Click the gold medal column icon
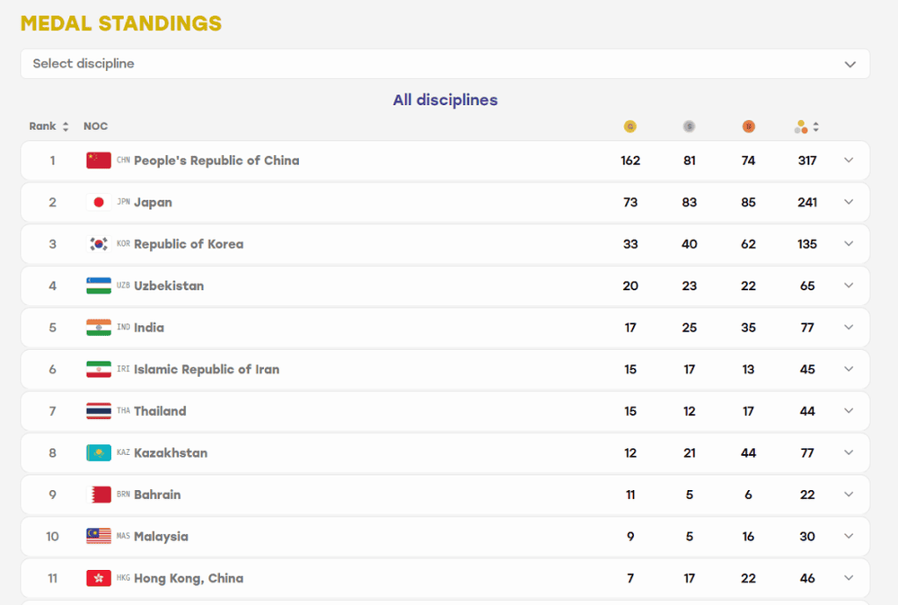This screenshot has height=605, width=898. pos(630,127)
